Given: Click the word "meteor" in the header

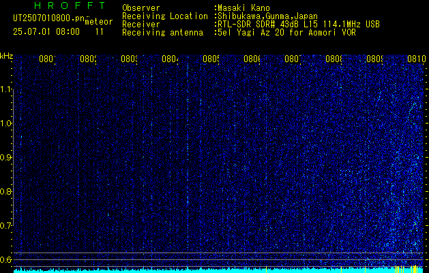Looking at the screenshot, I should pos(98,22).
